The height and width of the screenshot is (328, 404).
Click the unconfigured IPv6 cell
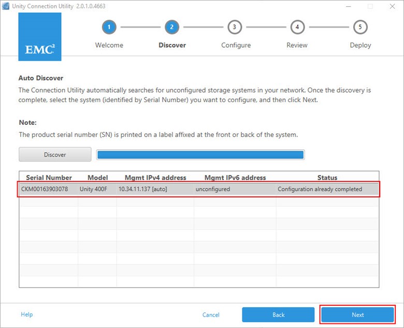[x=212, y=189]
